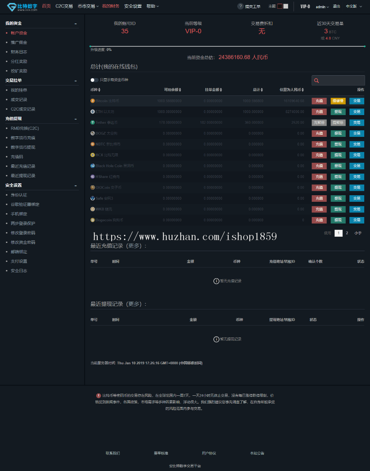Open 挖矿奖励 in sidebar
The width and height of the screenshot is (370, 471).
coord(19,71)
